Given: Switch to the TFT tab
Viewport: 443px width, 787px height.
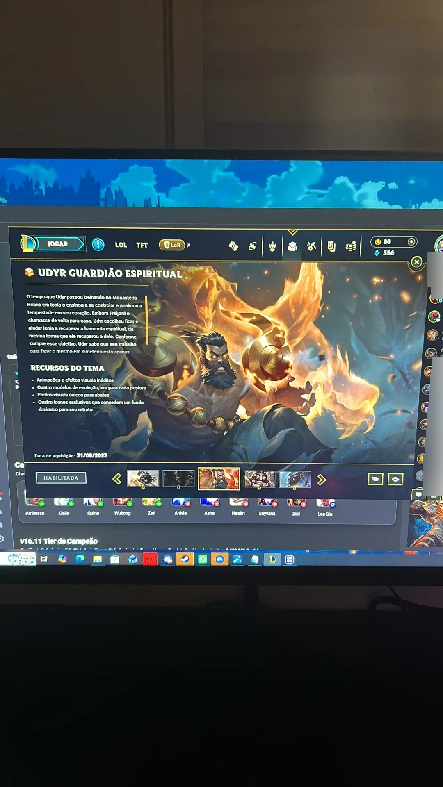Looking at the screenshot, I should pos(142,245).
